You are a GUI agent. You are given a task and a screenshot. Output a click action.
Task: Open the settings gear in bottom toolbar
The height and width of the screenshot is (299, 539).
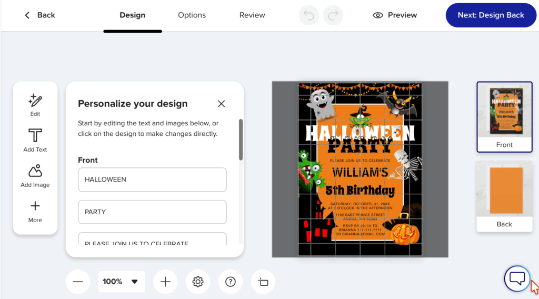[198, 282]
